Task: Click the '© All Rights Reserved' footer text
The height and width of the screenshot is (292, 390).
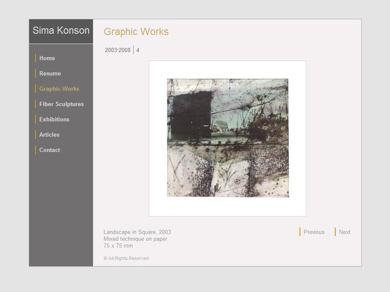Action: coord(126,258)
